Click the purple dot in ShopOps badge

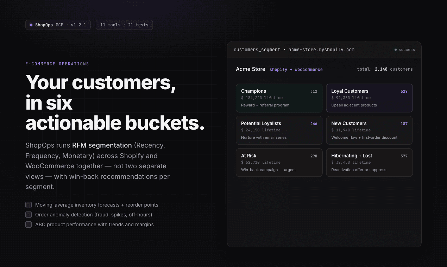click(x=31, y=25)
